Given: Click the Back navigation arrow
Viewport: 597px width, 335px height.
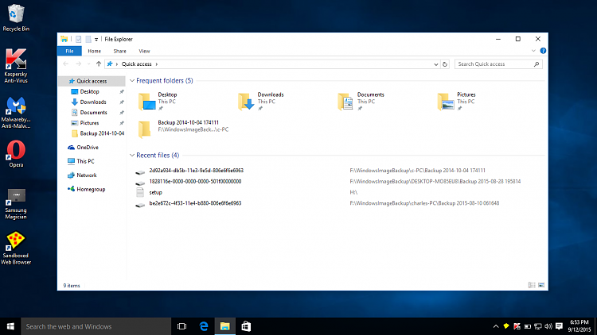Looking at the screenshot, I should tap(66, 64).
